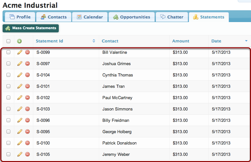Remove James Tran's statement via red icon

point(27,86)
